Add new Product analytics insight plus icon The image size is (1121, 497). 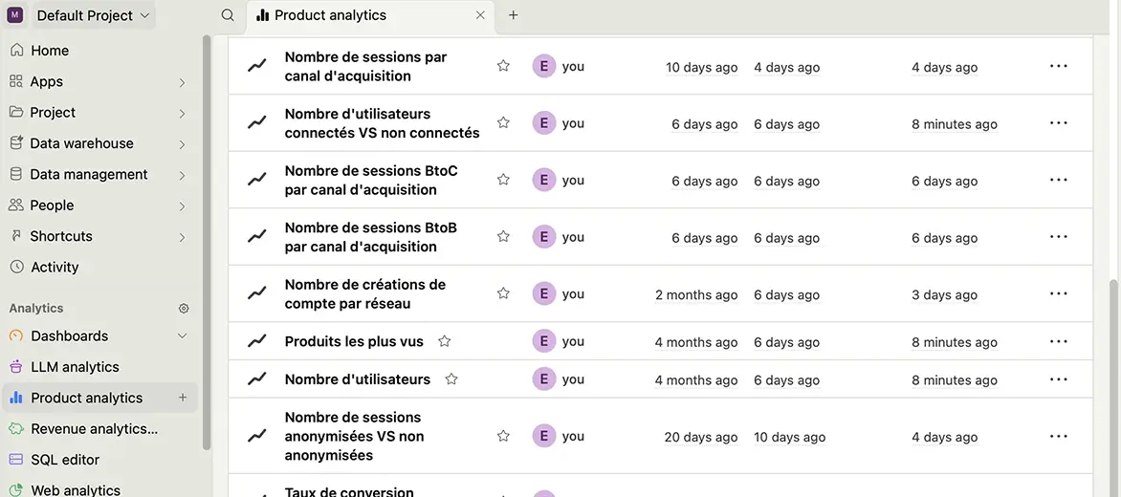pyautogui.click(x=183, y=398)
